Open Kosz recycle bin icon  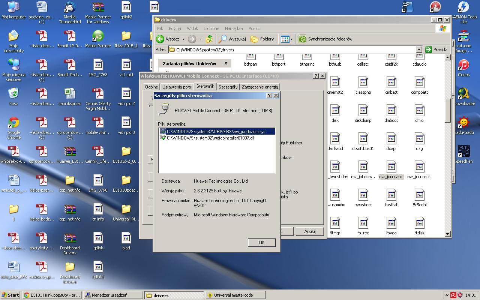coord(13,94)
